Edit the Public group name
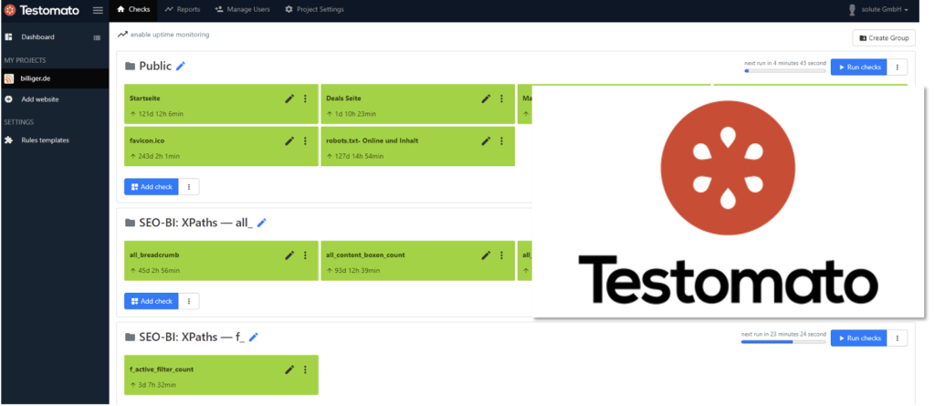The height and width of the screenshot is (406, 935). (x=181, y=67)
